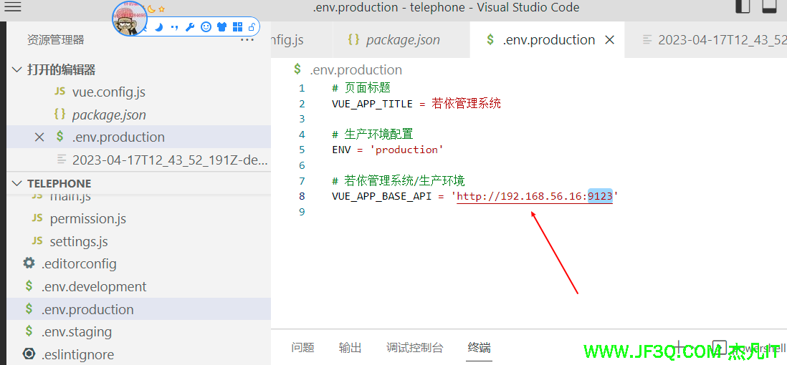Click the shirt skin icon in floating toolbar
This screenshot has height=365, width=787.
[x=221, y=27]
